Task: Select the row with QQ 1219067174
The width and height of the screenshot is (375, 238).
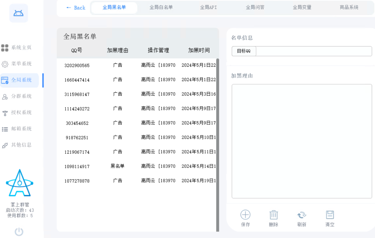Action: click(x=136, y=152)
